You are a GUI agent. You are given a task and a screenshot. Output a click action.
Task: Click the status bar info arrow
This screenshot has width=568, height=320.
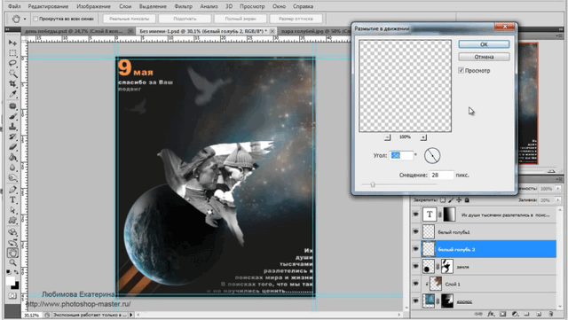coord(131,315)
